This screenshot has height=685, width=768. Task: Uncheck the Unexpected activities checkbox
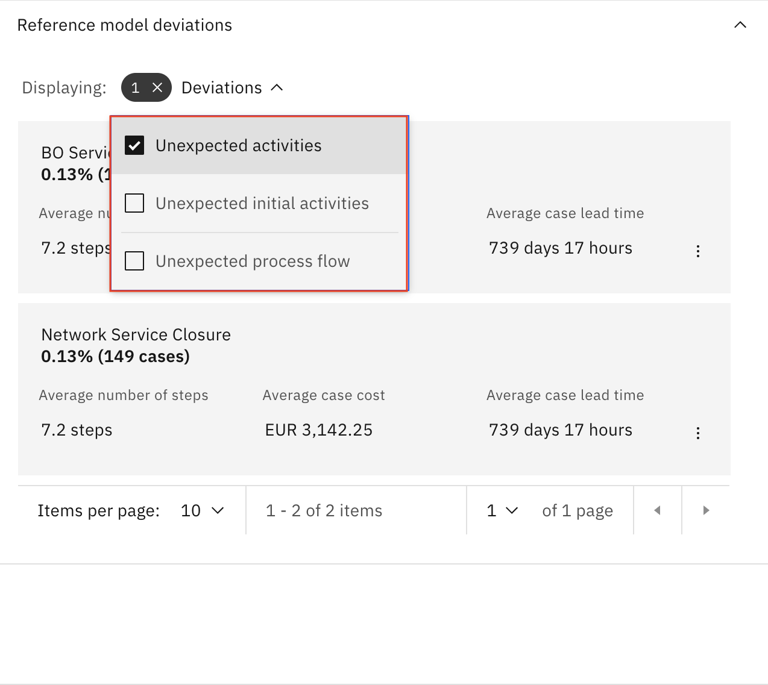[134, 146]
